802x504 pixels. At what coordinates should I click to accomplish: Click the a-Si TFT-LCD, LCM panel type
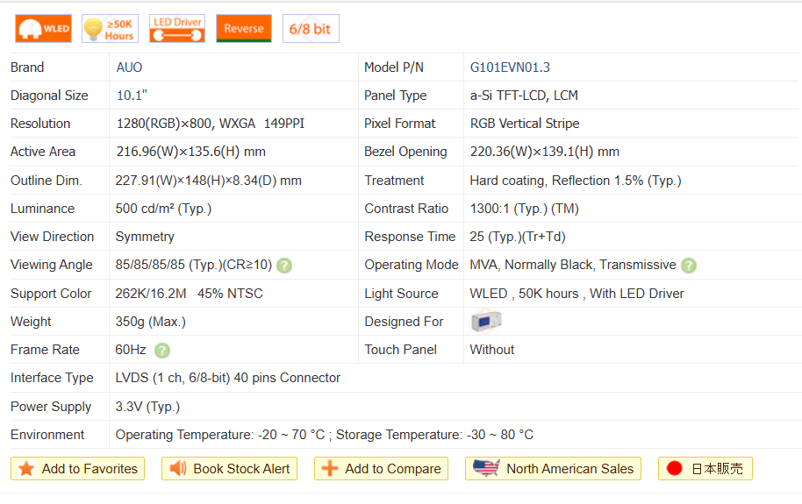[x=524, y=96]
